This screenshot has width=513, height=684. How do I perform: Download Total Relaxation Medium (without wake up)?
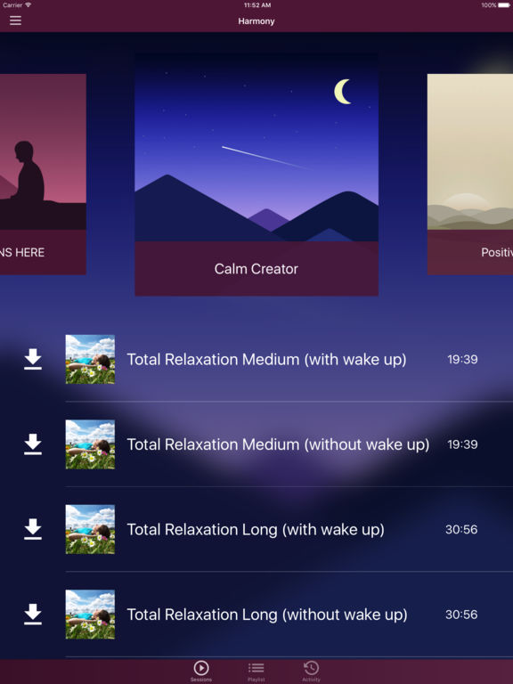pos(33,444)
